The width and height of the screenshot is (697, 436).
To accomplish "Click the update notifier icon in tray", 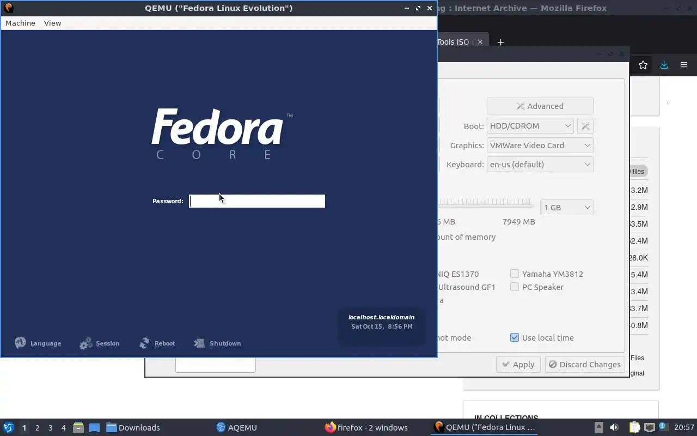I will 663,427.
